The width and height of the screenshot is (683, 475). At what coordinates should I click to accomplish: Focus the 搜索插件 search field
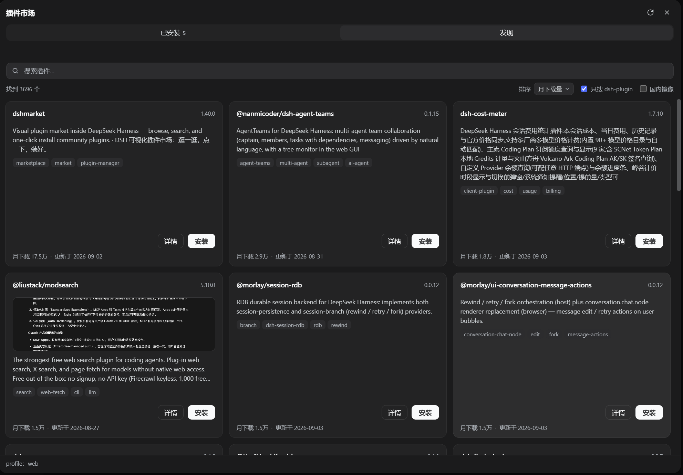click(340, 71)
